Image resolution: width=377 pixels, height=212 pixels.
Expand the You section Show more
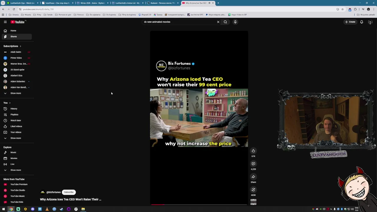pos(16,138)
